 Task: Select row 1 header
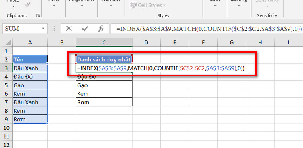pyautogui.click(x=6, y=51)
